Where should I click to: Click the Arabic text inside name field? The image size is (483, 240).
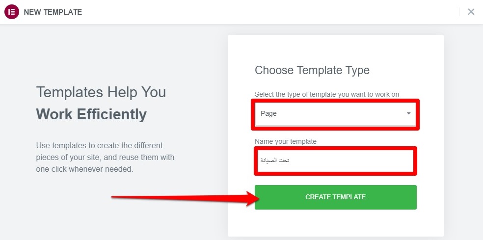click(x=275, y=160)
